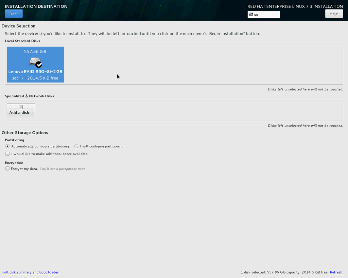Open Full disk summary and boot loader link
348x278 pixels.
coord(32,272)
